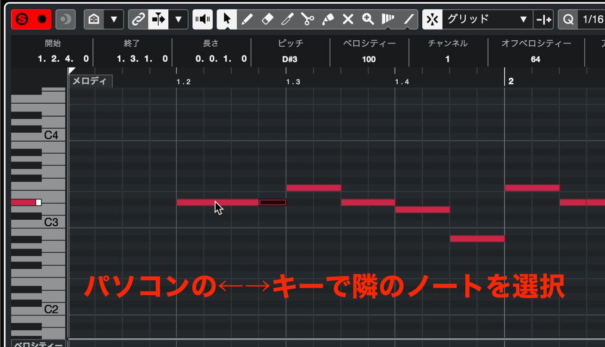Click ruler position 1.3
The image size is (605, 347).
[x=293, y=82]
